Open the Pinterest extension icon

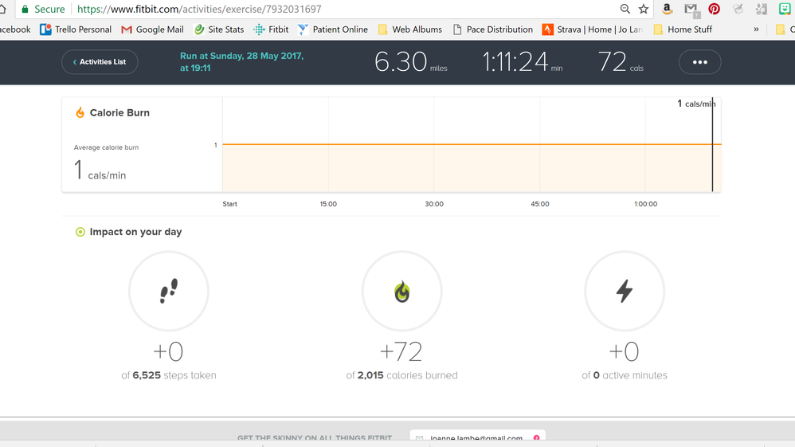(714, 10)
